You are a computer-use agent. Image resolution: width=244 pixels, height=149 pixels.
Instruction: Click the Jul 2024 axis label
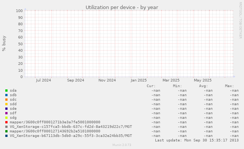43,80
